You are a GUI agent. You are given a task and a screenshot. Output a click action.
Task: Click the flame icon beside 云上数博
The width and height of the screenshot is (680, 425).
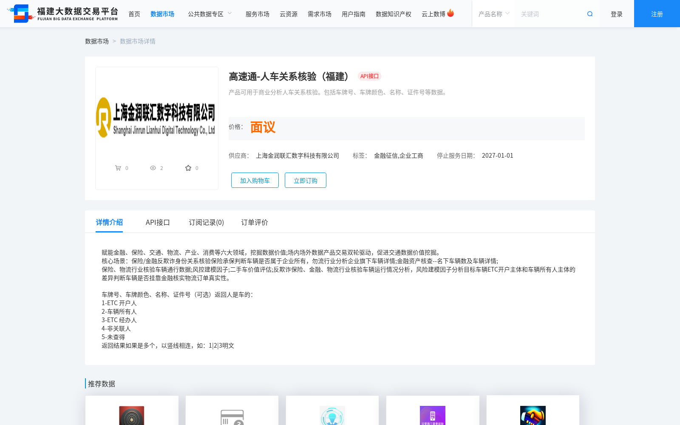pos(450,13)
